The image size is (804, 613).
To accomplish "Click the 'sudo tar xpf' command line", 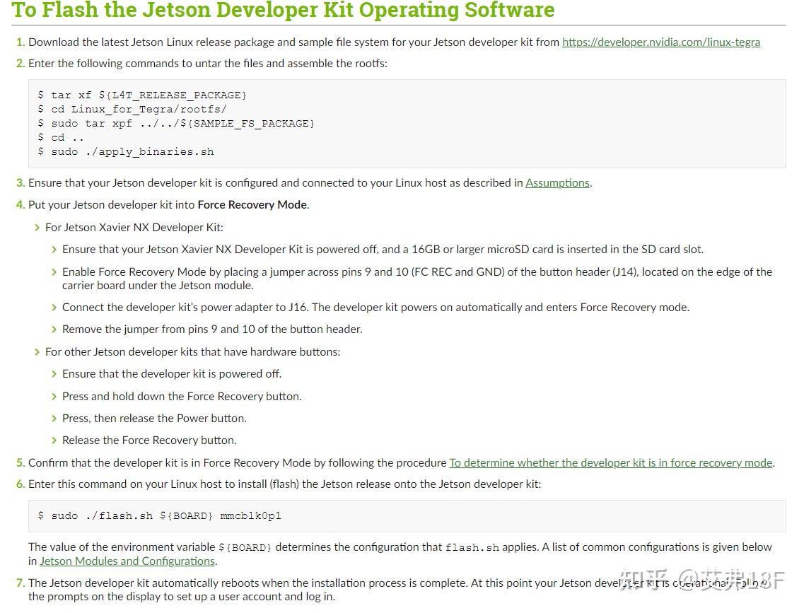I will [176, 124].
